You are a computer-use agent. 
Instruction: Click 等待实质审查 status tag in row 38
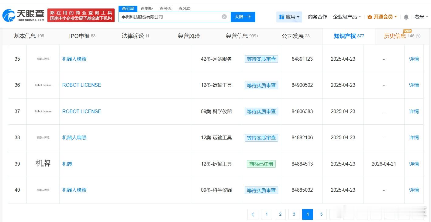[261, 138]
